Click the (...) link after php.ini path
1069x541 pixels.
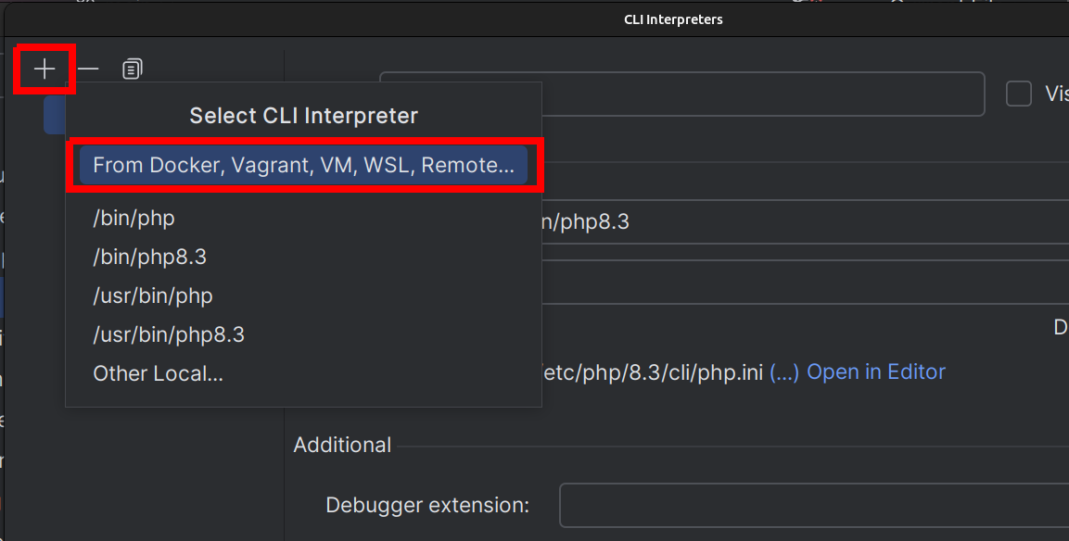click(784, 372)
